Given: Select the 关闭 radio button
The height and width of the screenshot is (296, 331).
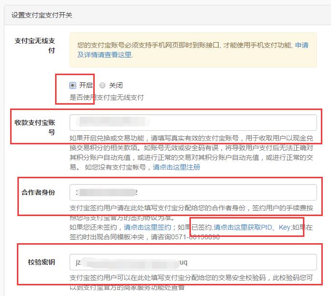Looking at the screenshot, I should 102,85.
